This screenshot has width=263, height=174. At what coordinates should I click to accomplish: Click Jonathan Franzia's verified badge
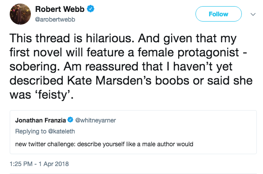click(70, 120)
